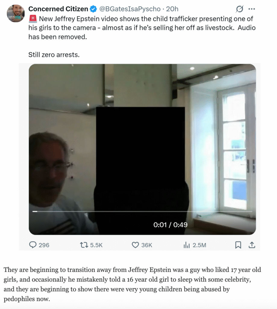Seek along the video progress bar
The height and width of the screenshot is (309, 277).
[142, 212]
